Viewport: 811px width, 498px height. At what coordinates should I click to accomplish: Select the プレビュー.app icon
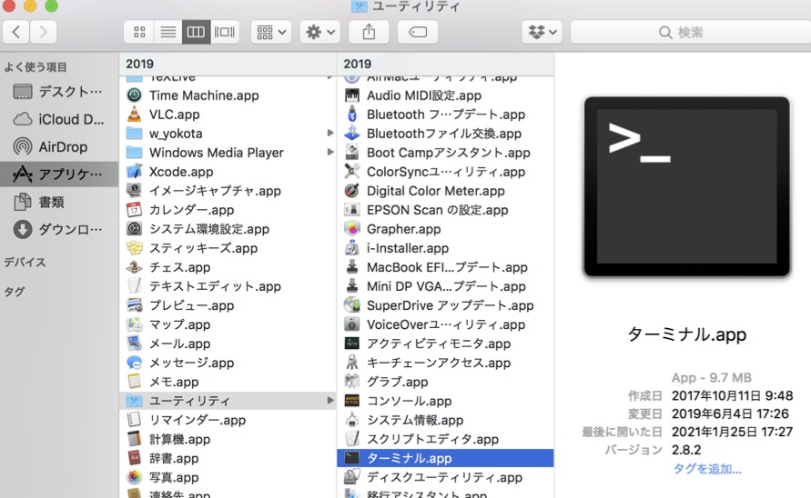point(134,304)
